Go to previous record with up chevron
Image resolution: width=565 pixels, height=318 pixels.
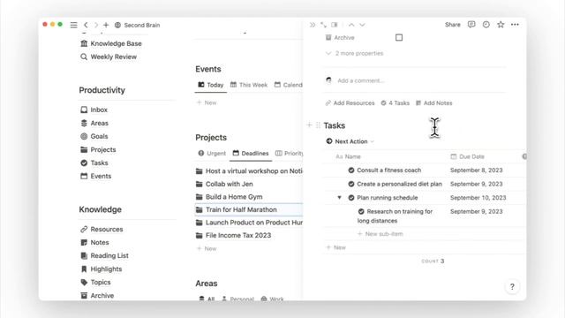351,25
